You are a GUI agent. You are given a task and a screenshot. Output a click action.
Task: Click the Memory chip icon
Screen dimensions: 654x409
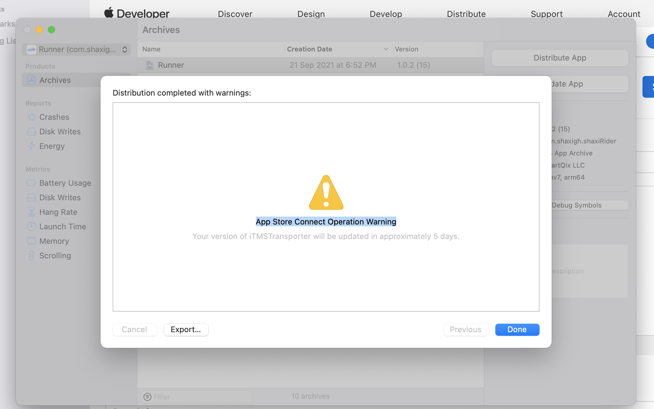tap(31, 241)
